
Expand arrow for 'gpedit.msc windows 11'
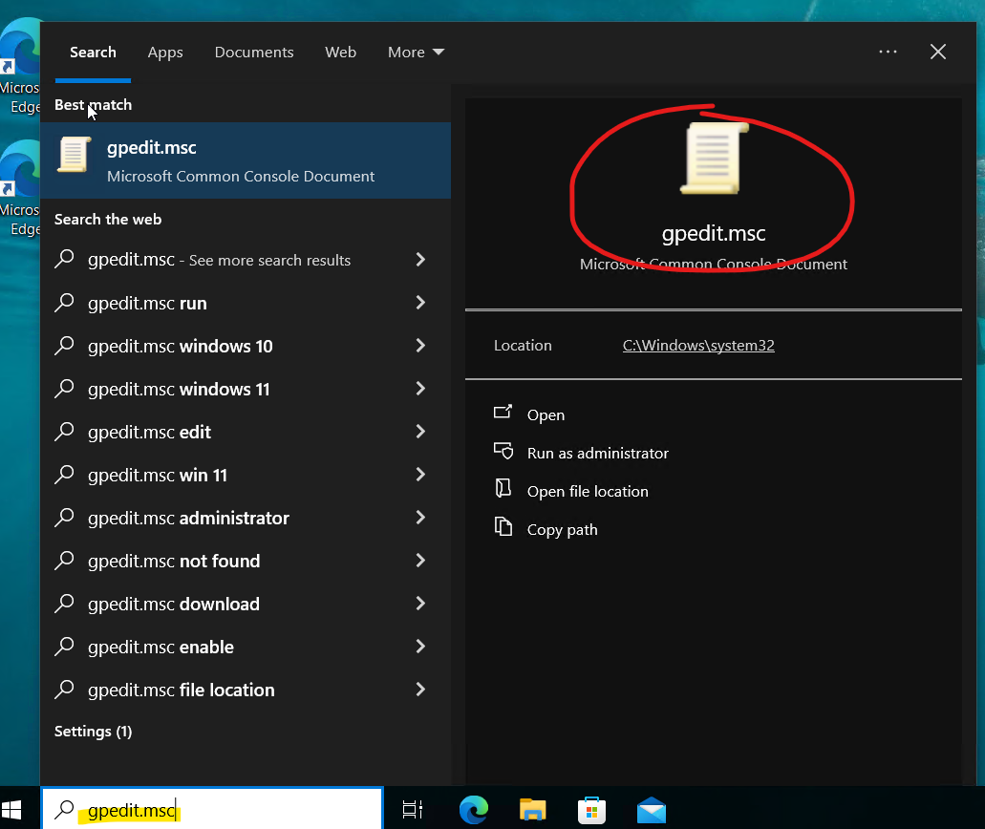click(420, 389)
